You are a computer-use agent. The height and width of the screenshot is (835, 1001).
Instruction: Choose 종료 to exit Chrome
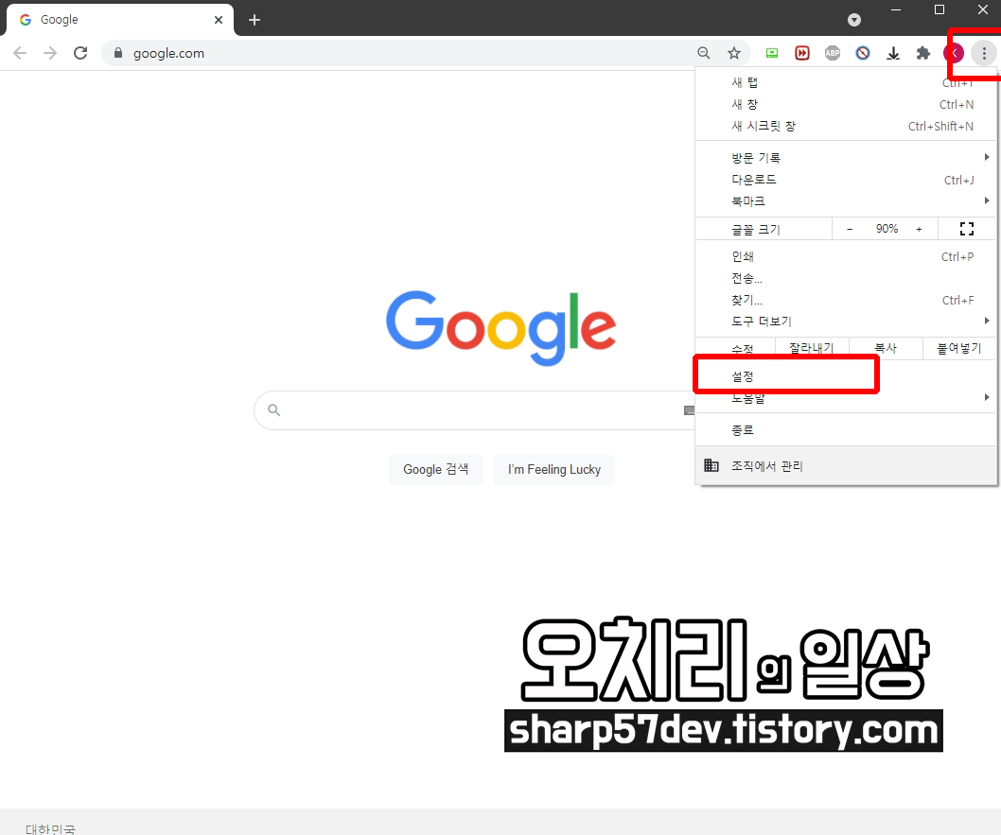click(x=847, y=430)
